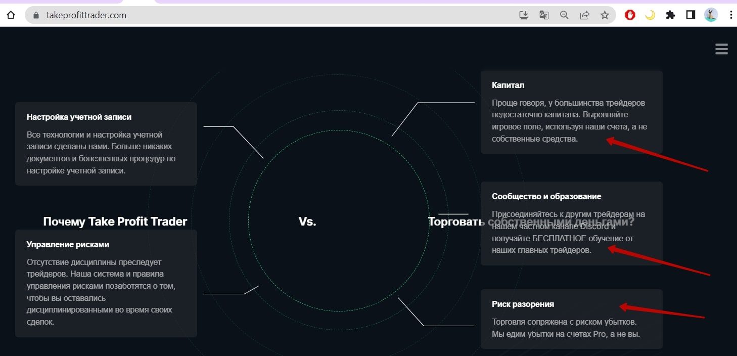Click the heading "Капитал"
This screenshot has height=356, width=737.
[508, 85]
